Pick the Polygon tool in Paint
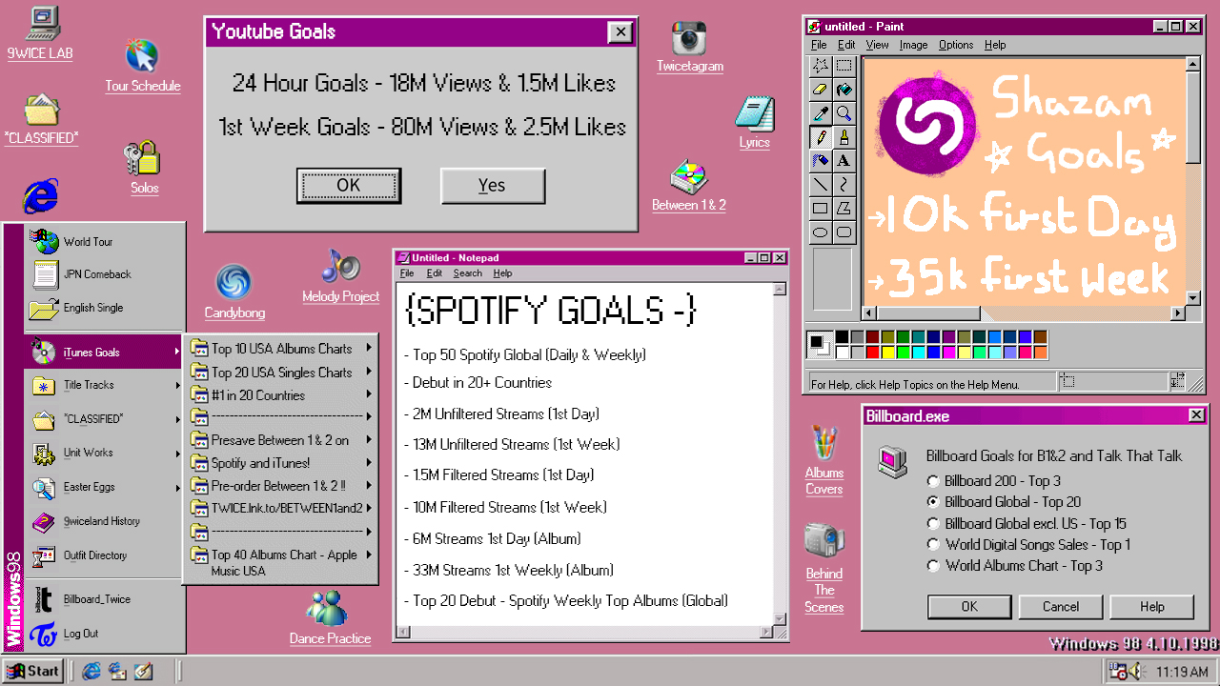Screen dimensions: 1220x686 pyautogui.click(x=844, y=209)
